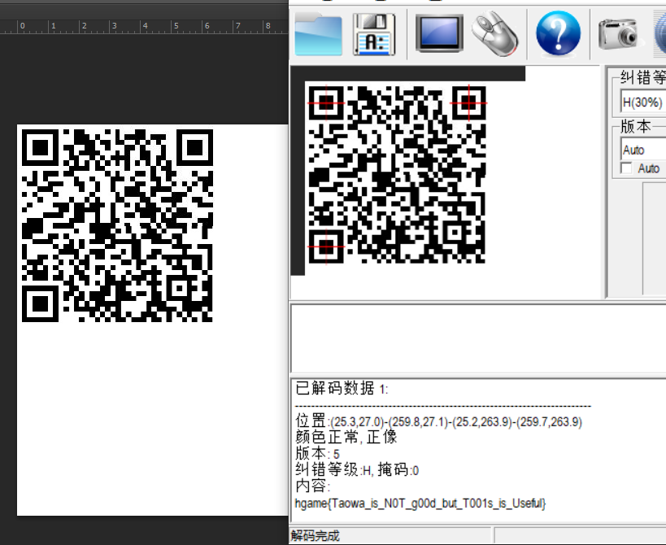Click the '颜色正常, 正像' result line
Screen dimensions: 666x545
coord(346,437)
